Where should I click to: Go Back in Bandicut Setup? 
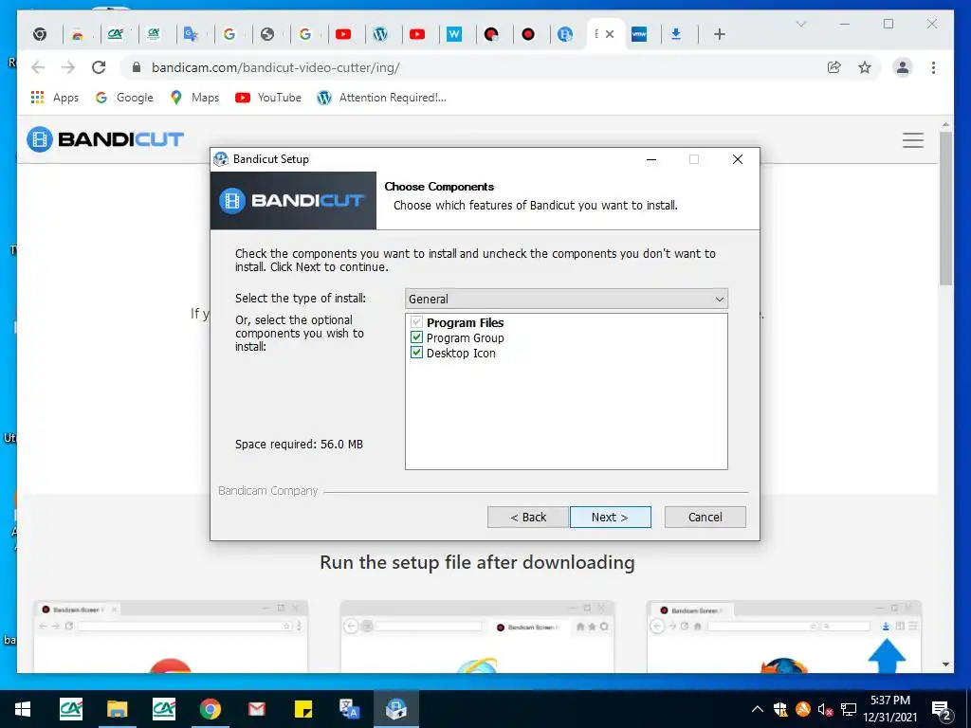527,517
